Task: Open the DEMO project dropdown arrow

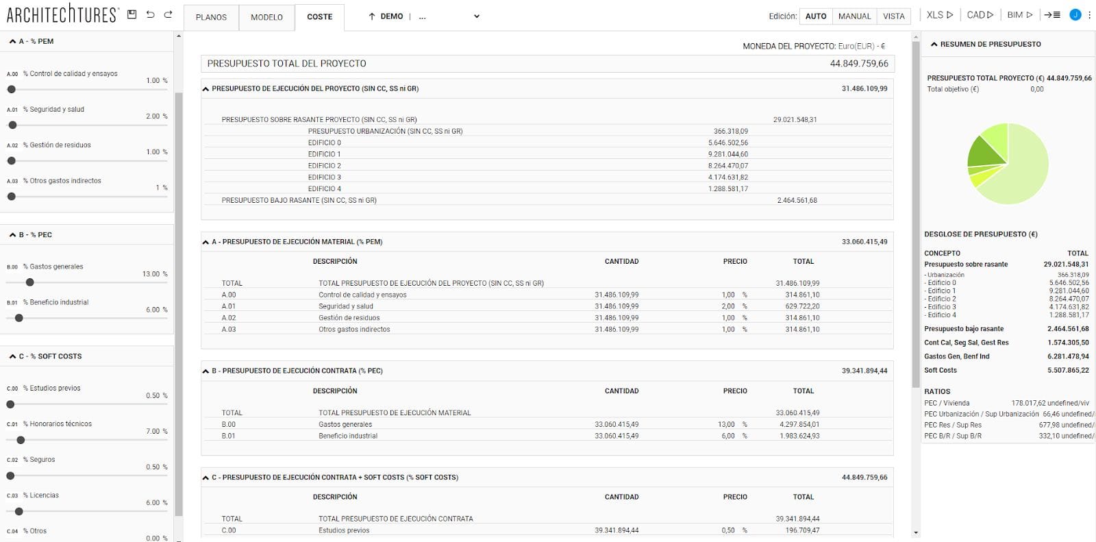Action: click(477, 16)
